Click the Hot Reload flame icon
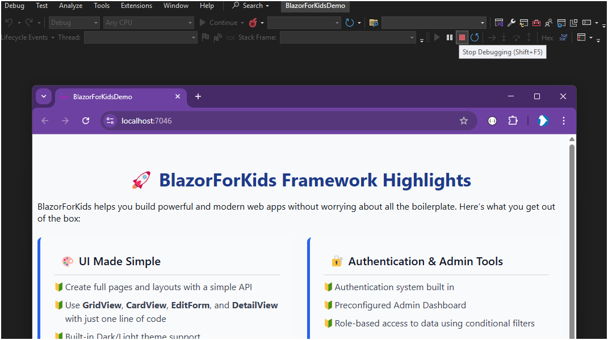The height and width of the screenshot is (340, 608). (x=253, y=23)
